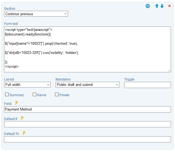
Task: Click the Form text resize grip
Action: point(169,70)
